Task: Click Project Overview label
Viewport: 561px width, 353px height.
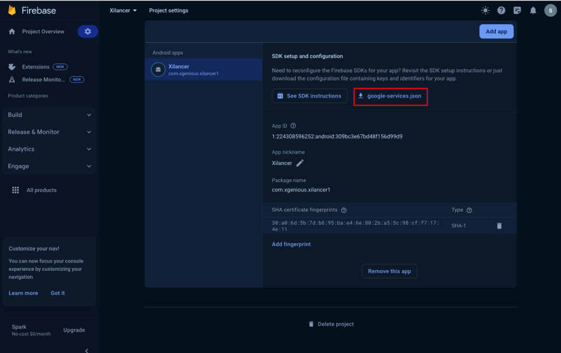Action: click(43, 31)
